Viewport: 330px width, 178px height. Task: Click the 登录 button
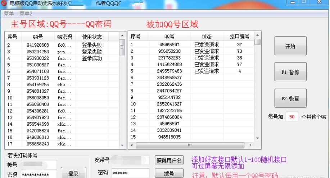click(x=73, y=173)
